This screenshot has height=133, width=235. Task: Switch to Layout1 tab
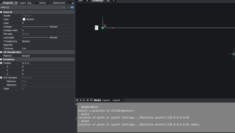pos(106,100)
